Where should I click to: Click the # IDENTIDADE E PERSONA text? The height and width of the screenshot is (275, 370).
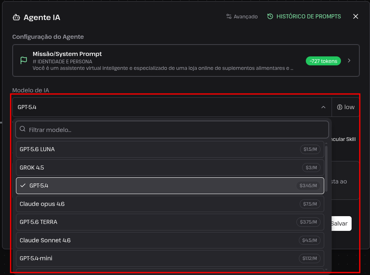(x=62, y=62)
